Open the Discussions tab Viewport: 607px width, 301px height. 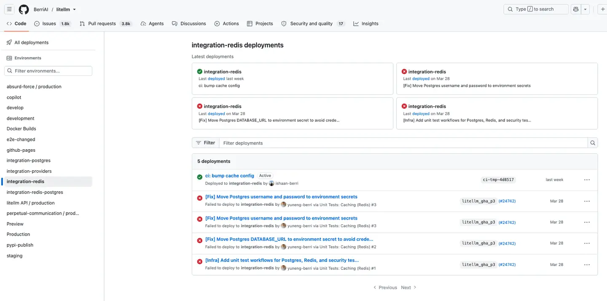coord(189,24)
